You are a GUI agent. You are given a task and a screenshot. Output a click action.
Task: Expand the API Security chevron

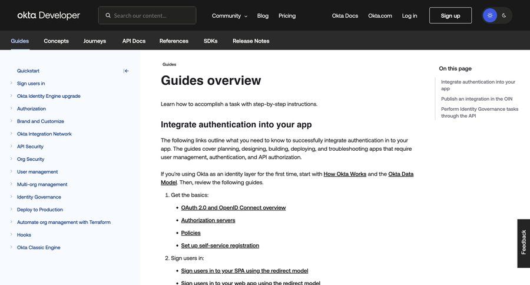[11, 146]
